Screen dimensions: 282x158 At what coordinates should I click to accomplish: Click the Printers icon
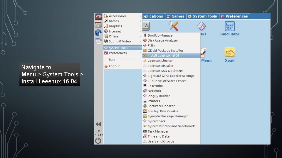pyautogui.click(x=145, y=101)
